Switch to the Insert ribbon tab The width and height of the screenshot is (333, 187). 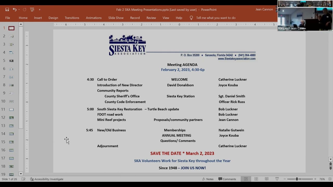(x=38, y=18)
